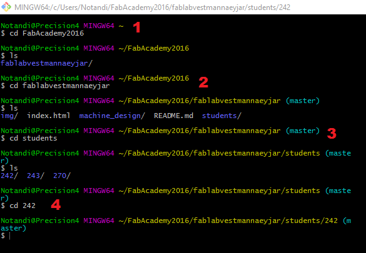Click the 'fablabvestmannaeyjar/' directory listing
Image resolution: width=366 pixels, height=253 pixels.
(x=47, y=63)
